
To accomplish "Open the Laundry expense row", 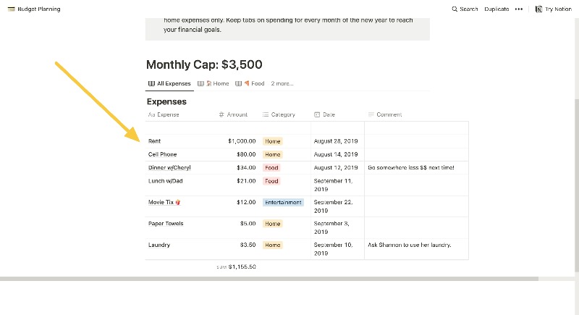I will pos(159,245).
